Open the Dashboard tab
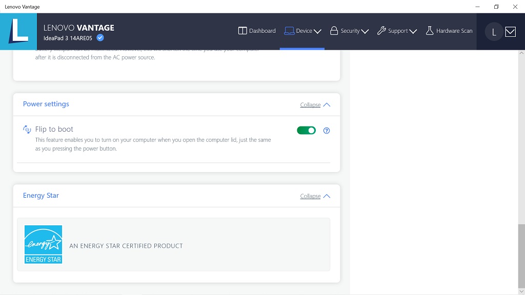 (x=257, y=31)
